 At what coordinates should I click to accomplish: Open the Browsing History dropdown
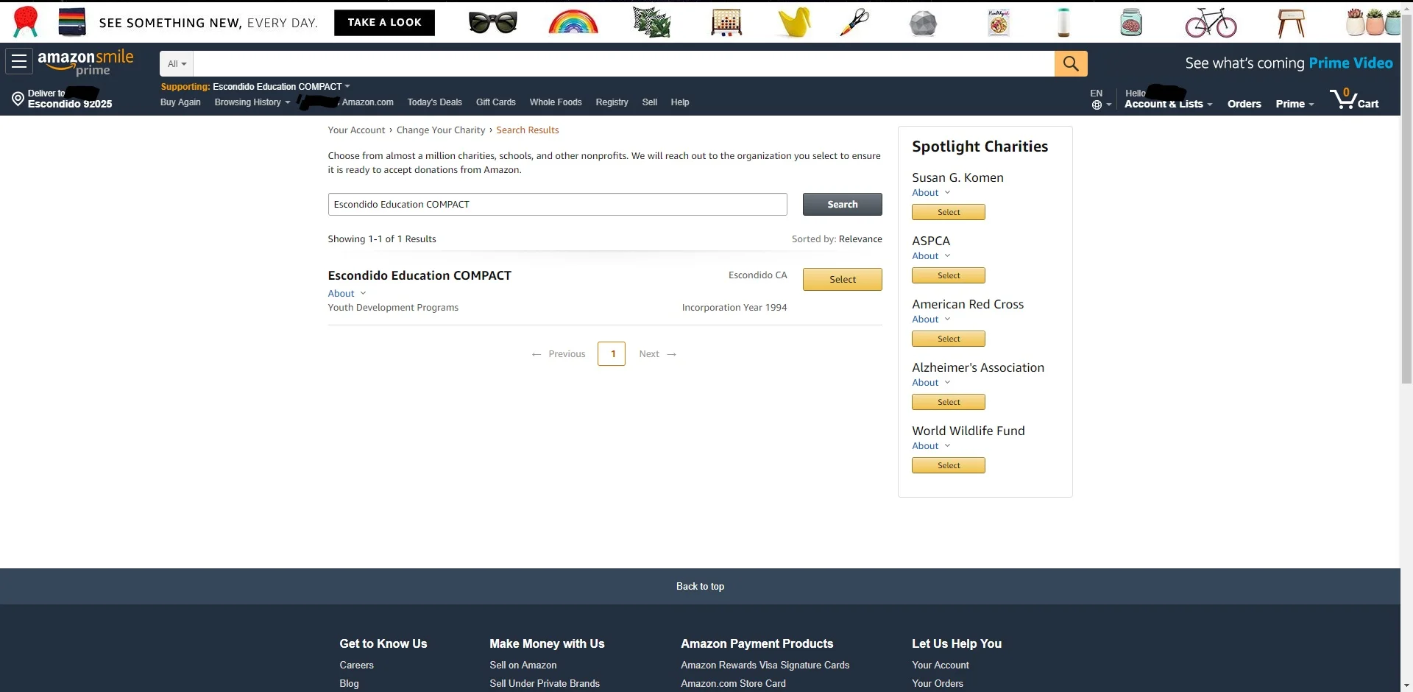(252, 102)
